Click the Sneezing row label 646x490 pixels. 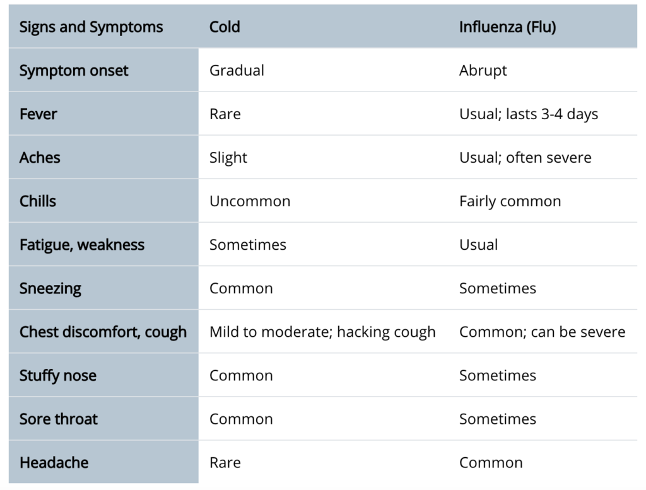[x=50, y=289]
